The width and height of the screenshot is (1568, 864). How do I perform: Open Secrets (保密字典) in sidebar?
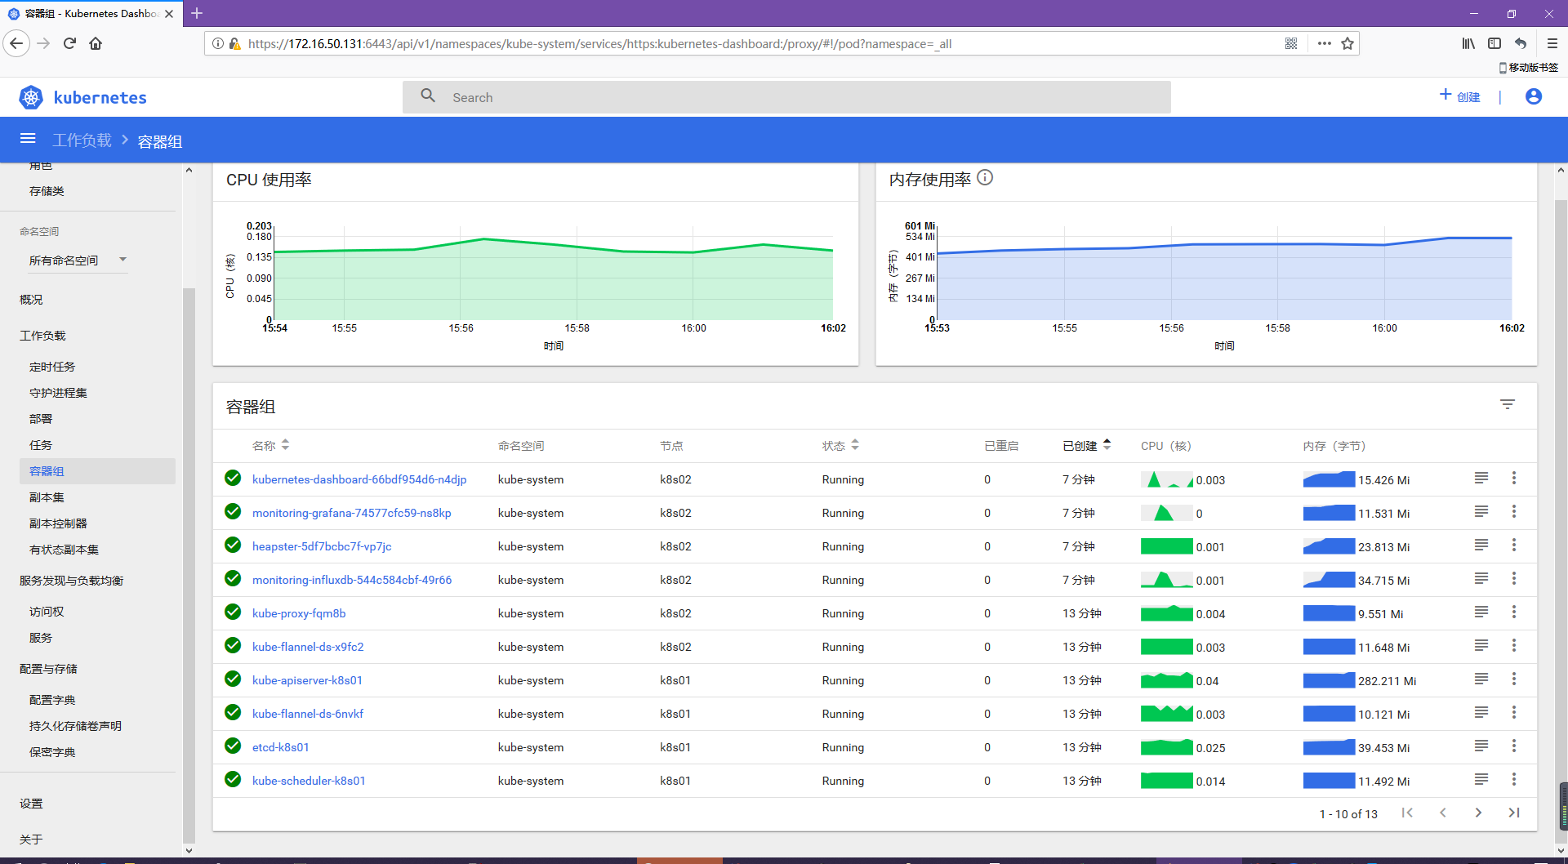[52, 752]
